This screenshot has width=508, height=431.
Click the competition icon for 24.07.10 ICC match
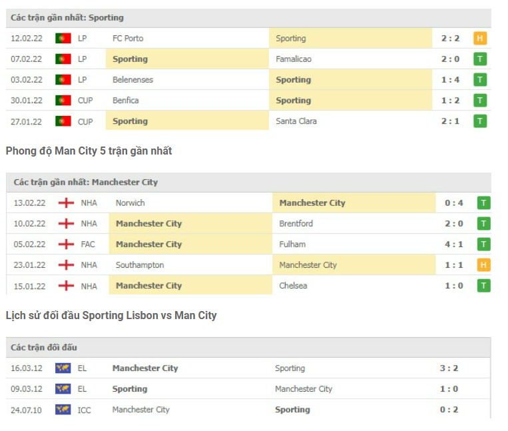pos(63,410)
